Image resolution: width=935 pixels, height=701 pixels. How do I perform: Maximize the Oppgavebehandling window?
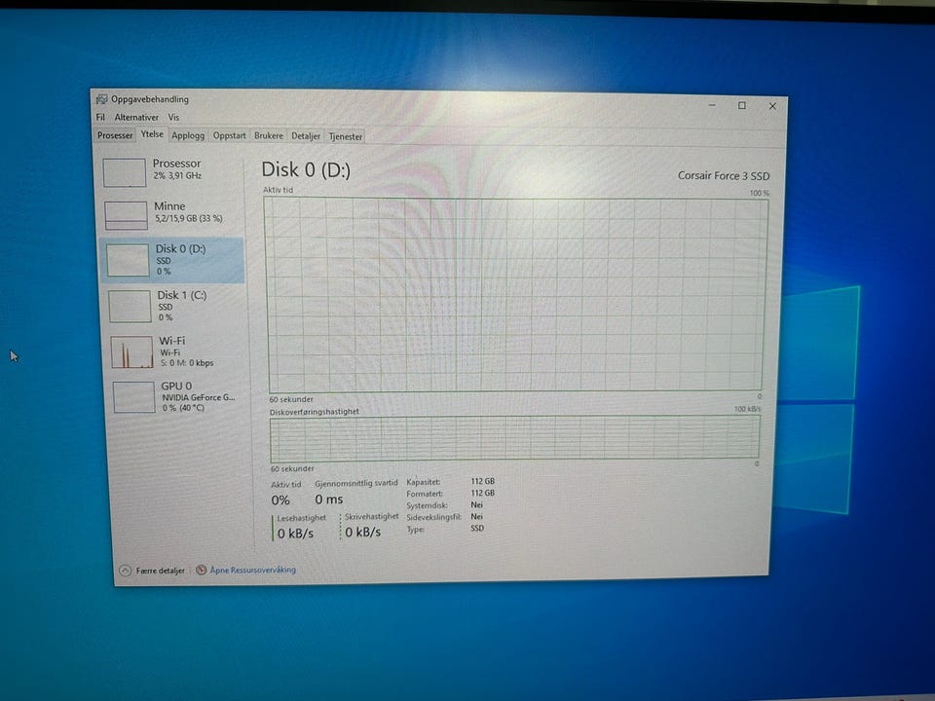742,105
